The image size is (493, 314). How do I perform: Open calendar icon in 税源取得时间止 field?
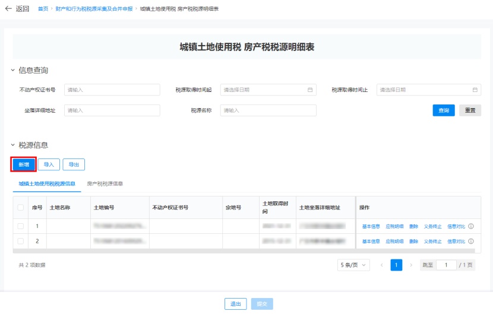475,90
